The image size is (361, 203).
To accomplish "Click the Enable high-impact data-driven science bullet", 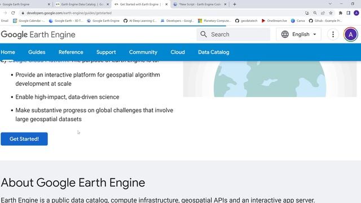I will 67,97.
